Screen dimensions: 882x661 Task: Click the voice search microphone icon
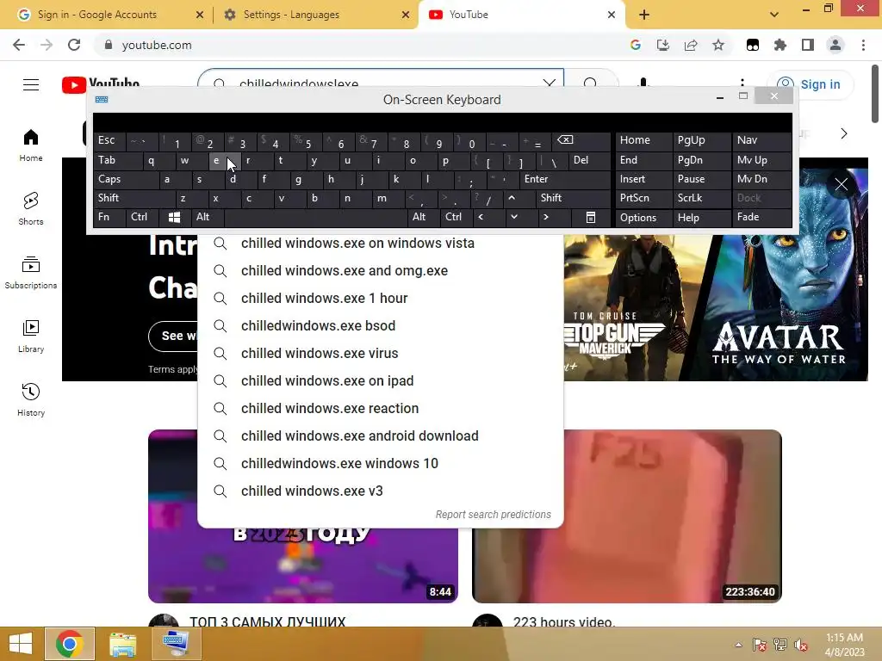pyautogui.click(x=643, y=83)
